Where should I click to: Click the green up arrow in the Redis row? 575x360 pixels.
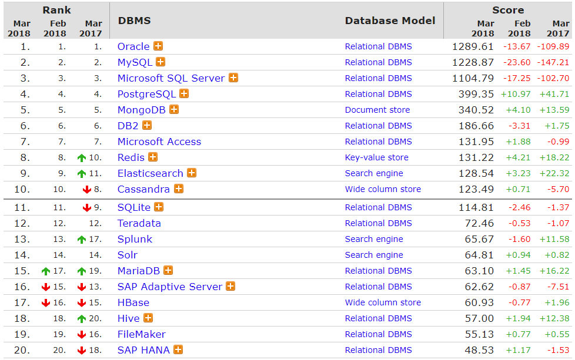tap(82, 158)
